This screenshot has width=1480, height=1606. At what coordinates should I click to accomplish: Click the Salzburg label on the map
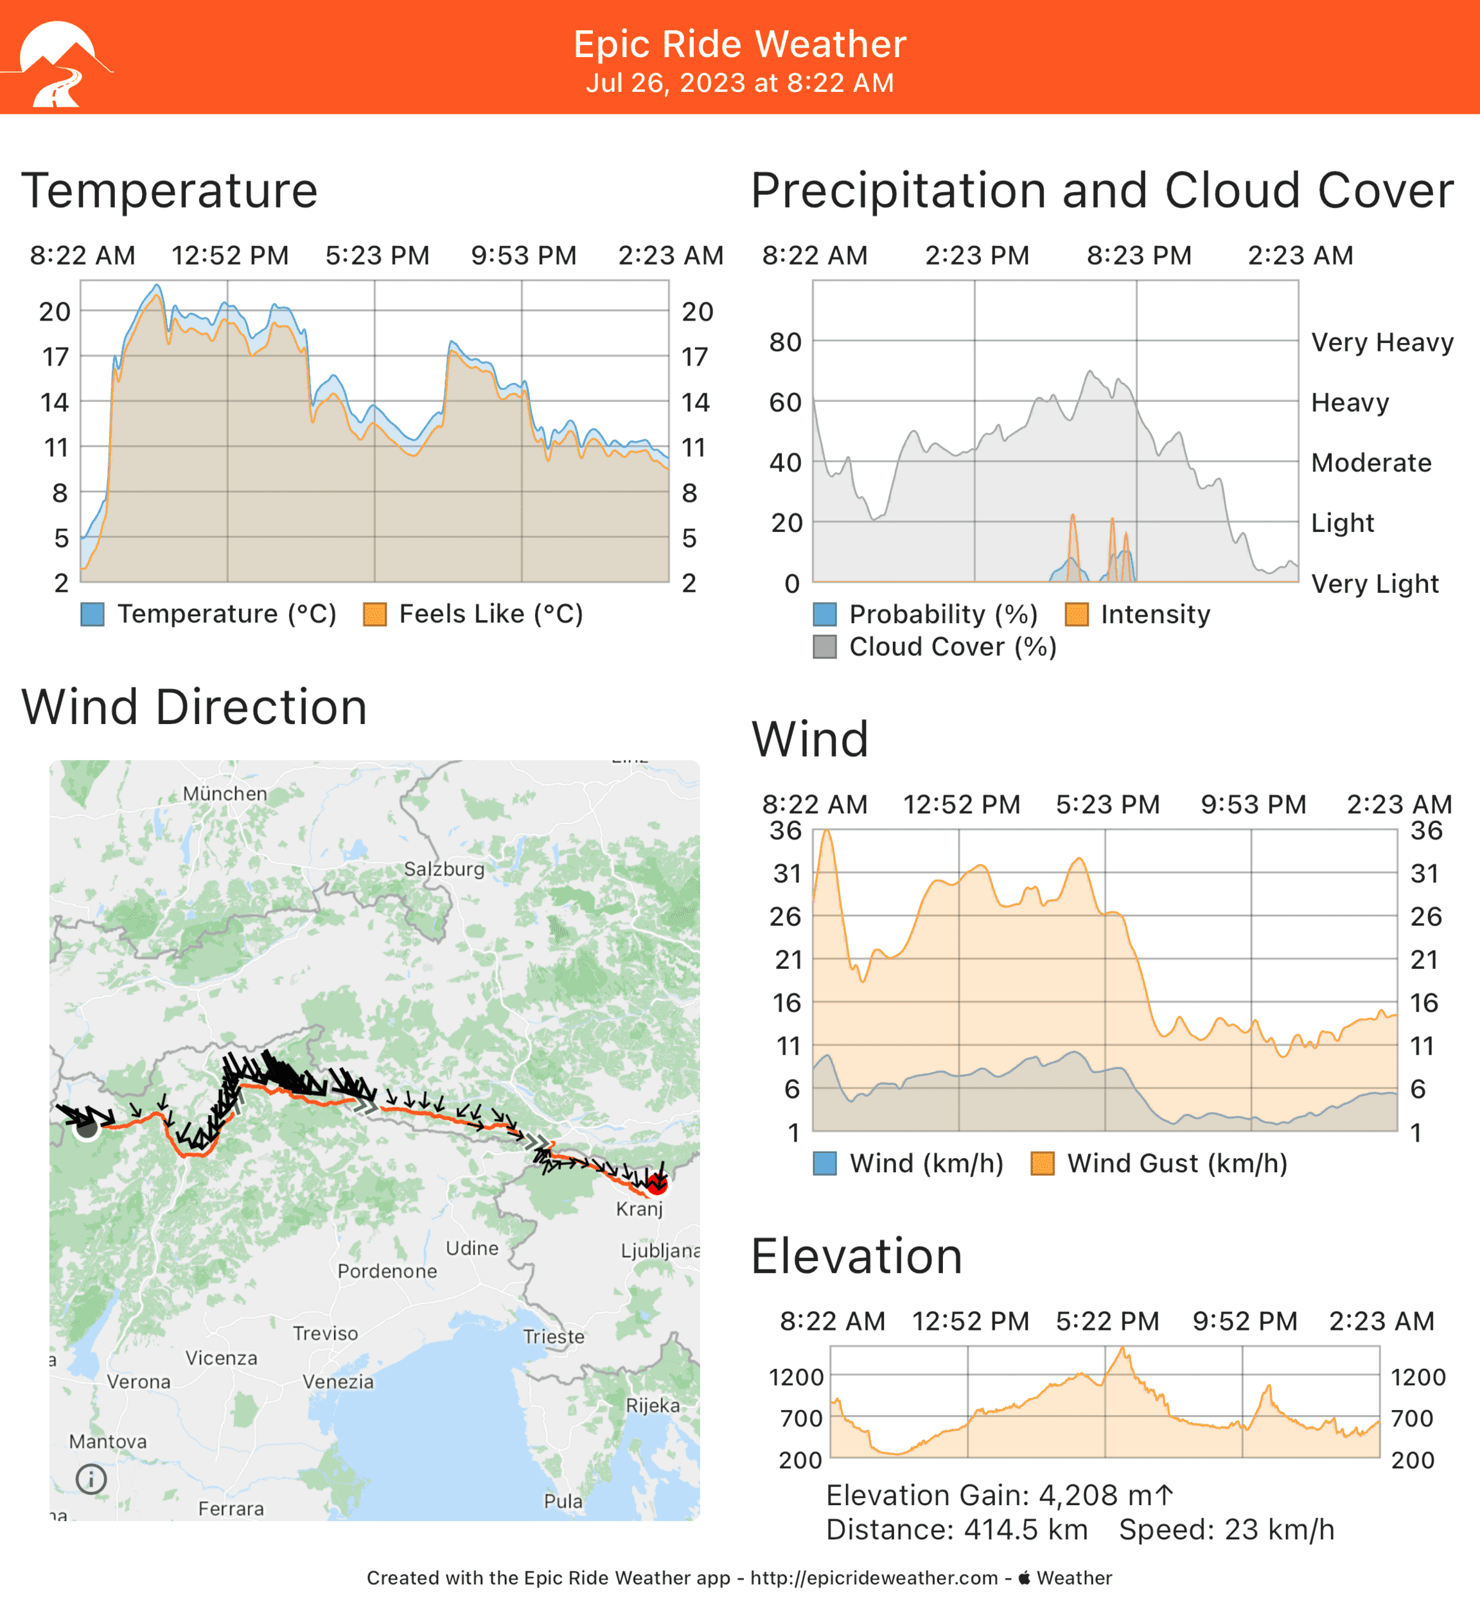445,870
